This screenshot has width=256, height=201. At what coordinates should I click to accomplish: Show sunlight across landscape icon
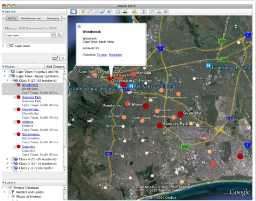[125, 12]
